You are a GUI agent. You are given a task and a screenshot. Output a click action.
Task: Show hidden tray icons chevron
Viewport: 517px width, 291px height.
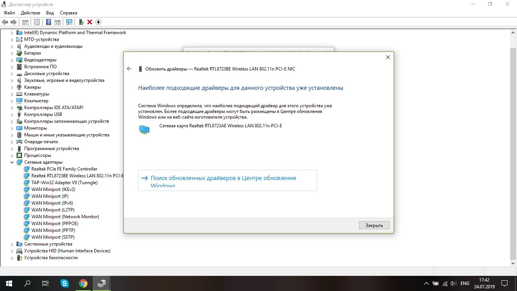click(426, 283)
